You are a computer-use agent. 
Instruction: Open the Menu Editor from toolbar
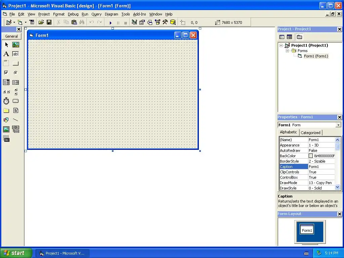coord(32,22)
